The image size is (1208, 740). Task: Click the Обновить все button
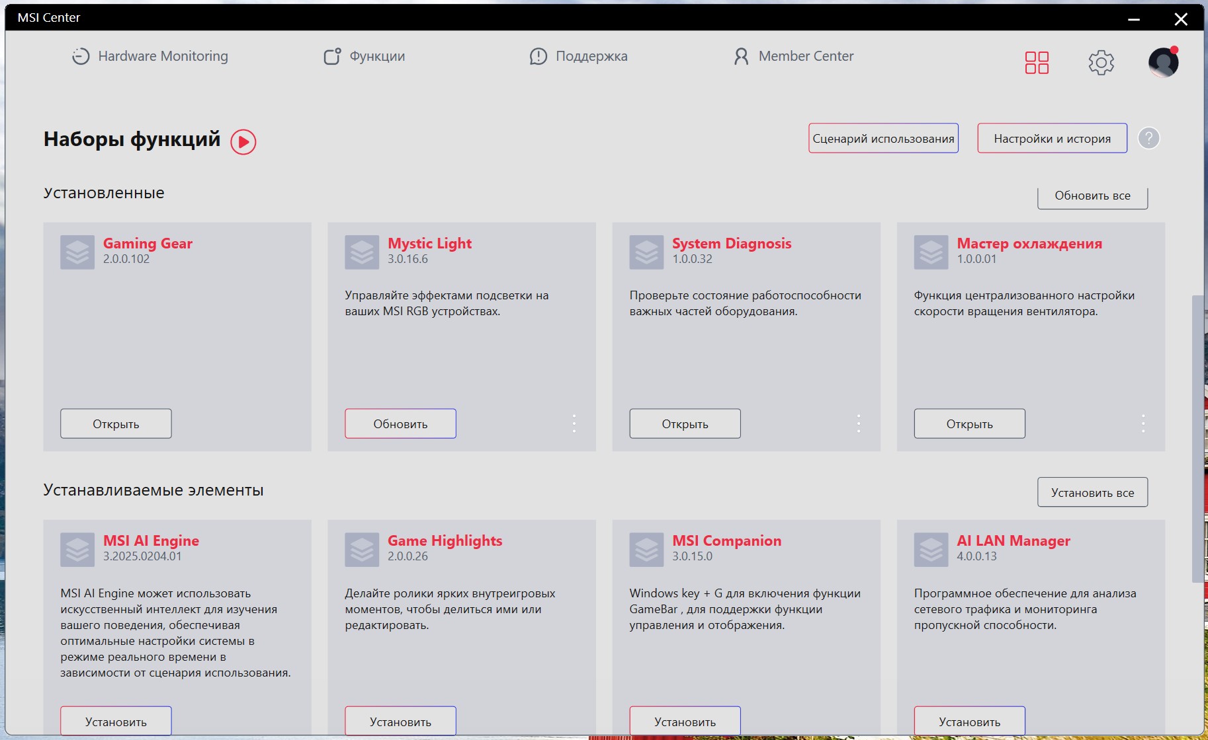1092,196
